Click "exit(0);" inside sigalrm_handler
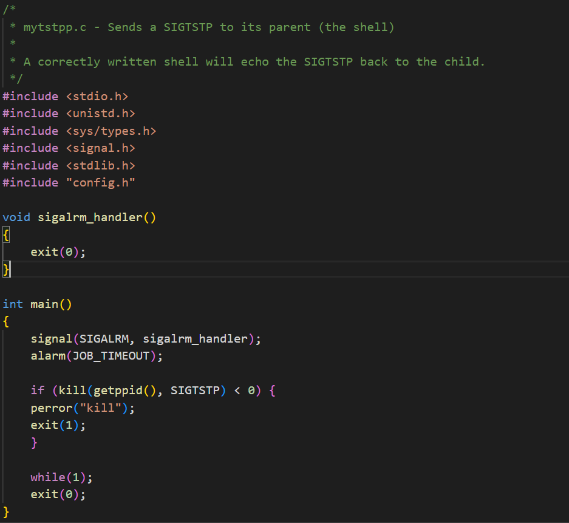Viewport: 569px width, 523px height. point(58,252)
